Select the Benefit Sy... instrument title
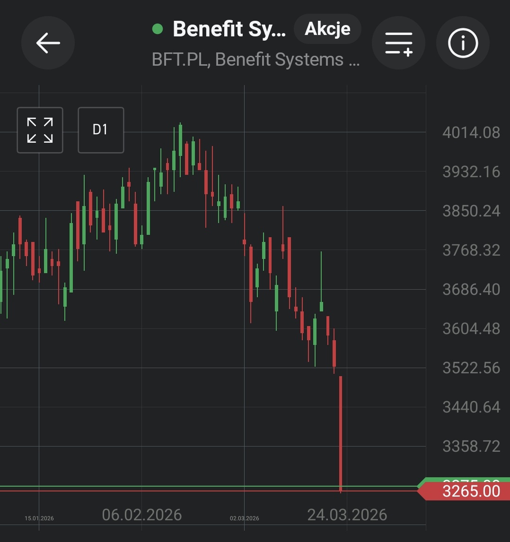The image size is (510, 542). [229, 29]
